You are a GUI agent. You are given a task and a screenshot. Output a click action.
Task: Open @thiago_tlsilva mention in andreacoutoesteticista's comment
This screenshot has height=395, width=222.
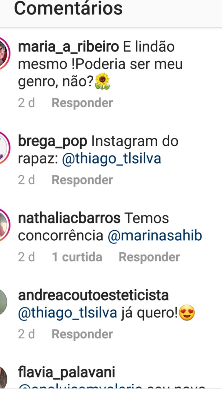pyautogui.click(x=67, y=313)
